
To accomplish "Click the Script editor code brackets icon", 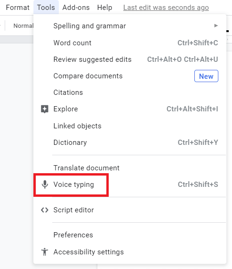I will pos(45,210).
